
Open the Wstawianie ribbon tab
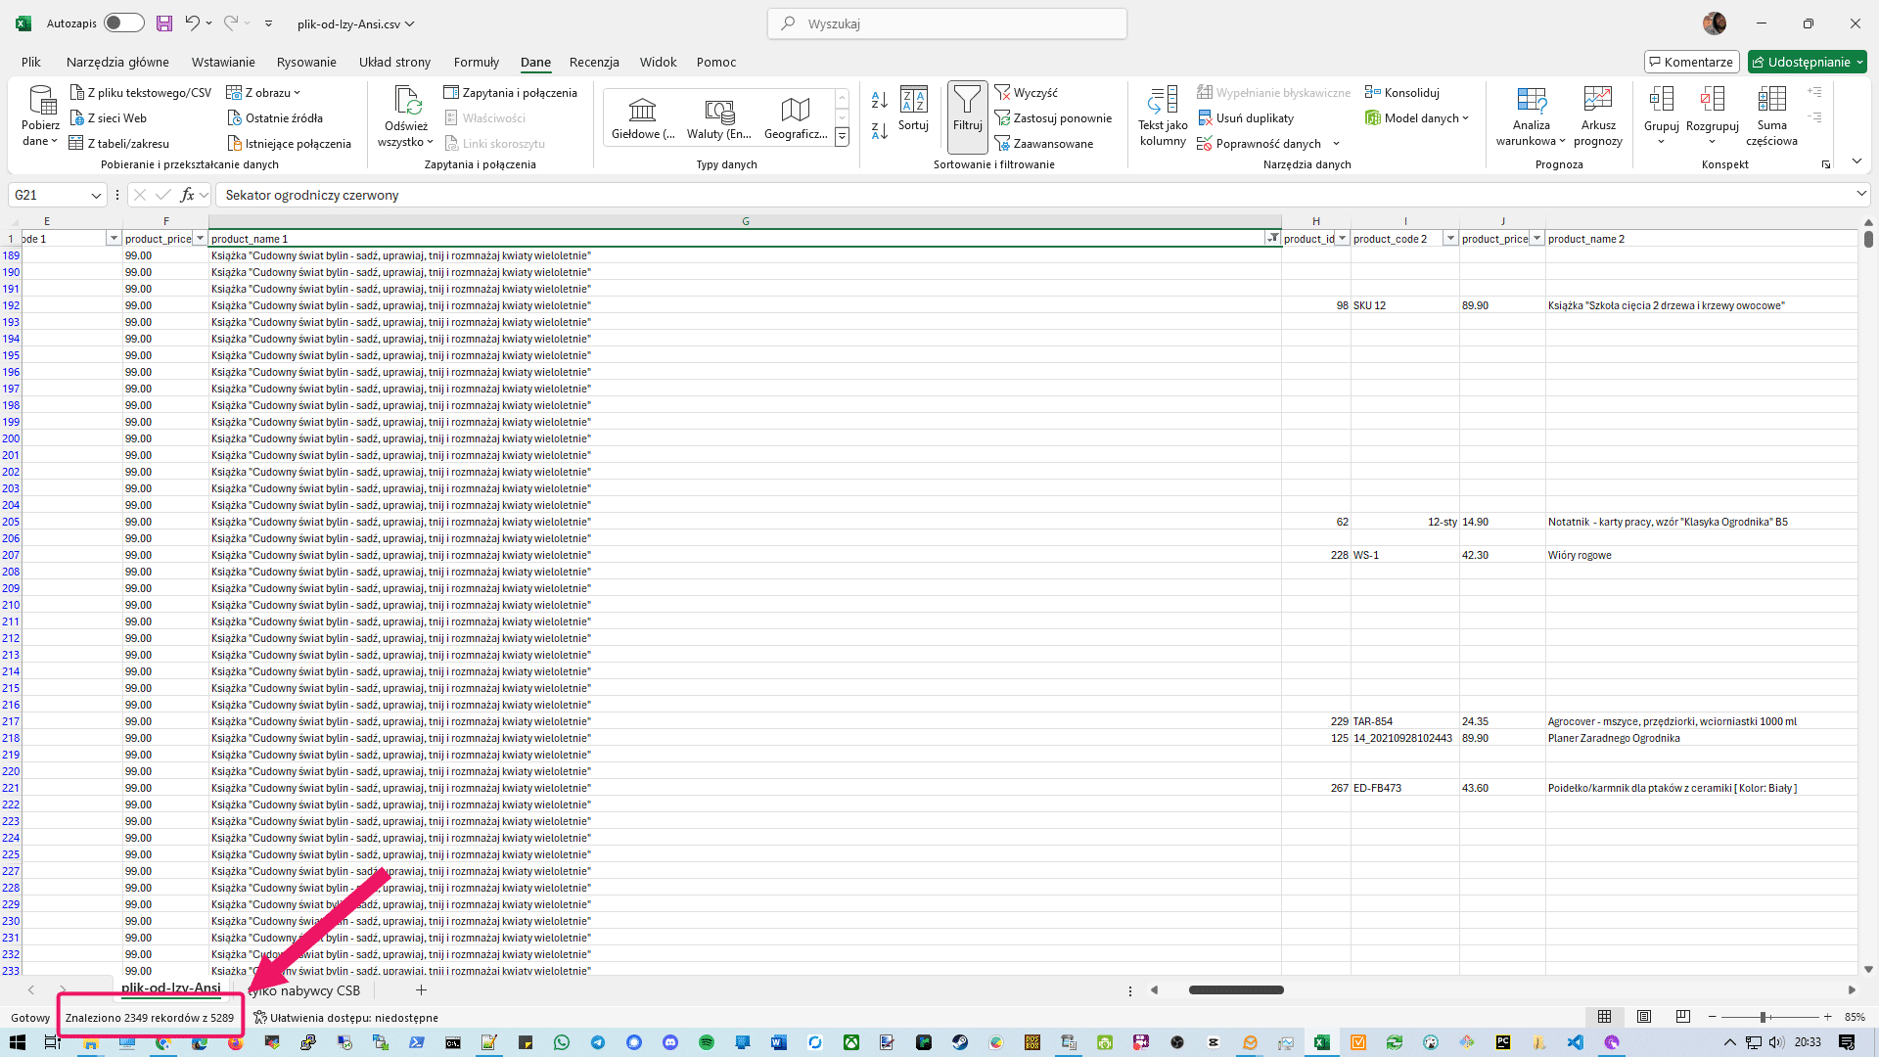click(x=223, y=62)
